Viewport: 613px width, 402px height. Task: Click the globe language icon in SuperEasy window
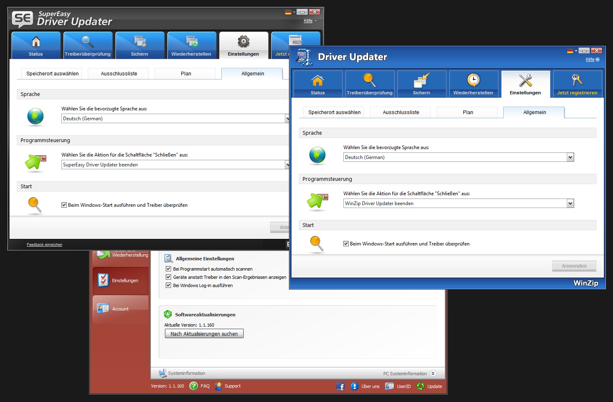click(x=35, y=117)
